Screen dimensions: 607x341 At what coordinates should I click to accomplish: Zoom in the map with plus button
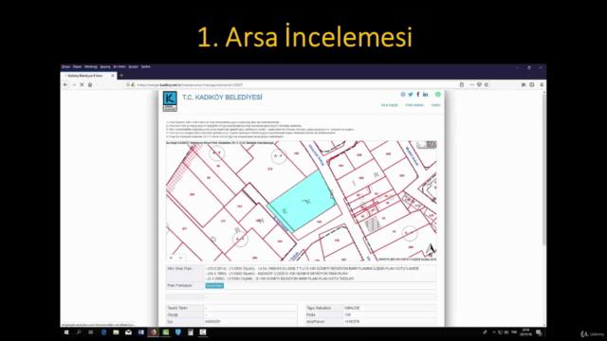tap(171, 258)
